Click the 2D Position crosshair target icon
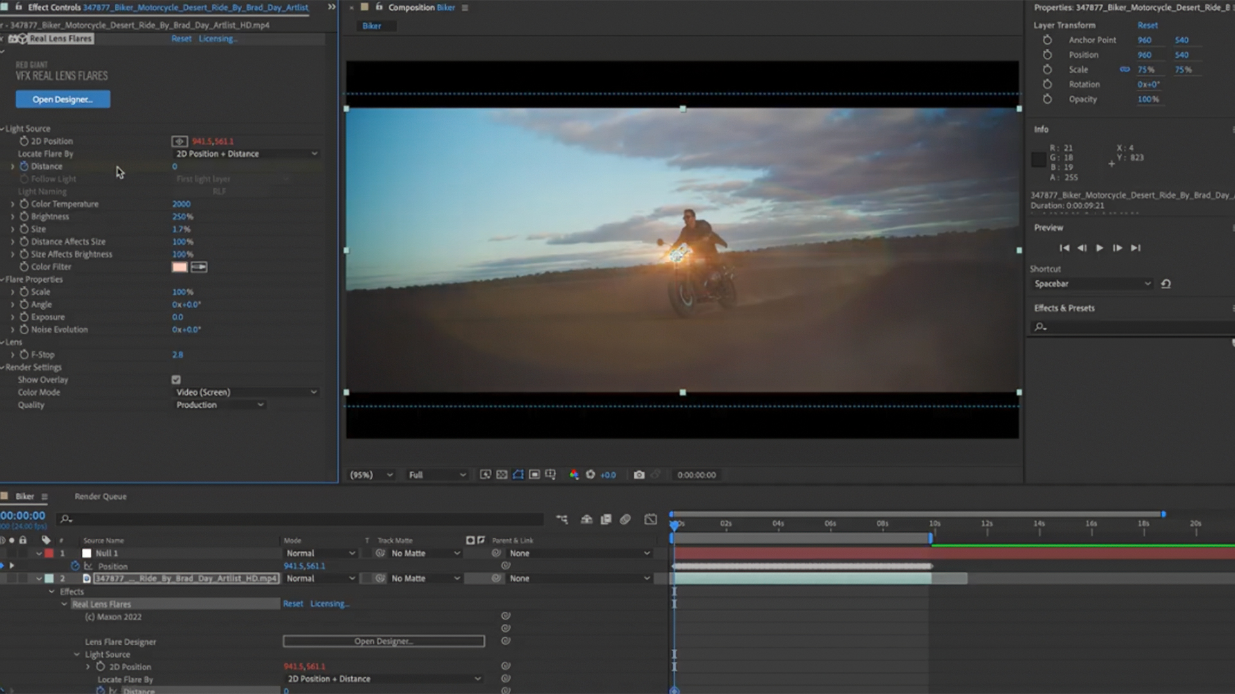This screenshot has width=1235, height=694. point(179,141)
